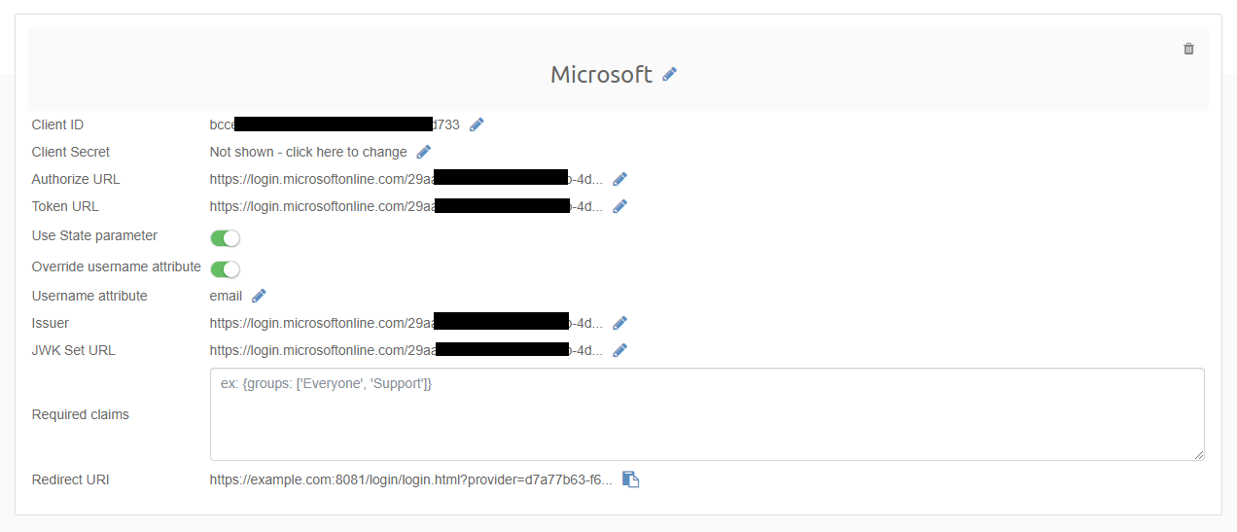Disable the Override username attribute switch
The image size is (1237, 532).
point(225,269)
